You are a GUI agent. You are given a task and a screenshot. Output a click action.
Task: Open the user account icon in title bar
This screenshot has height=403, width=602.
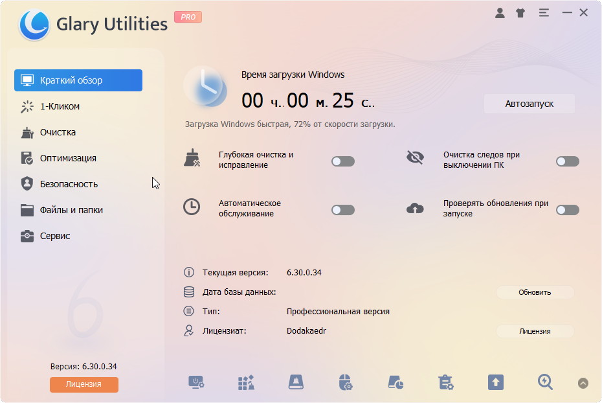500,13
